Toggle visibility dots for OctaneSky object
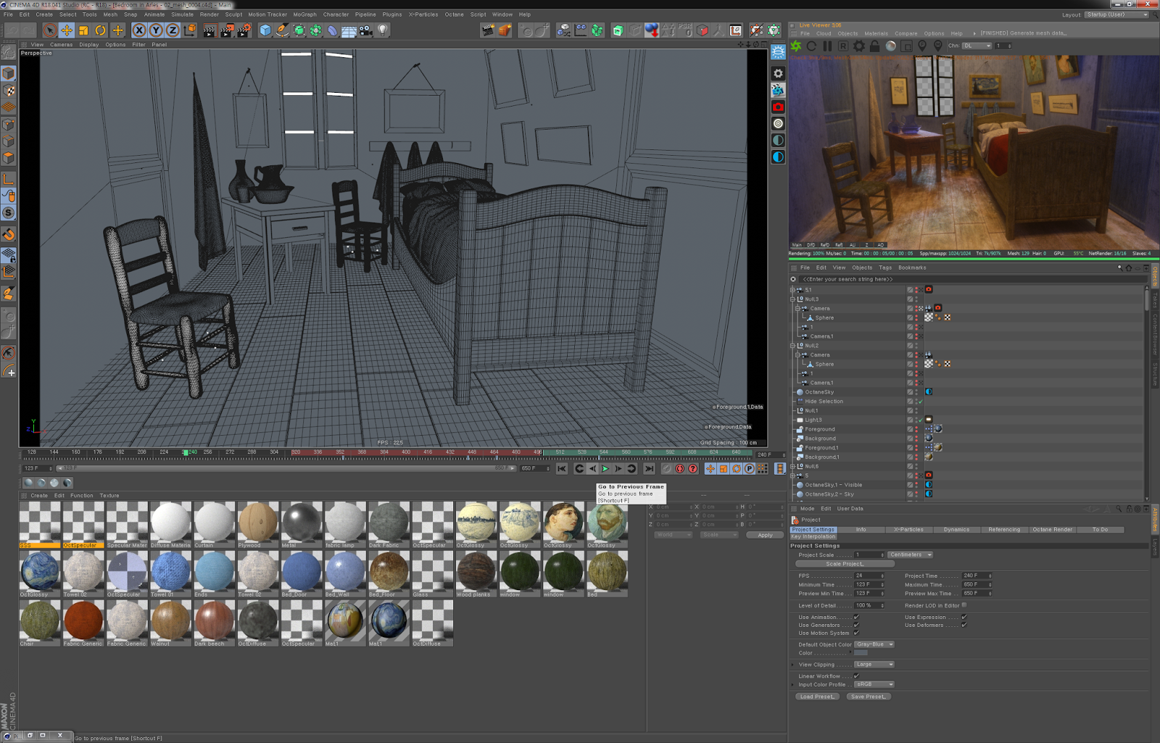This screenshot has width=1160, height=743. (916, 392)
